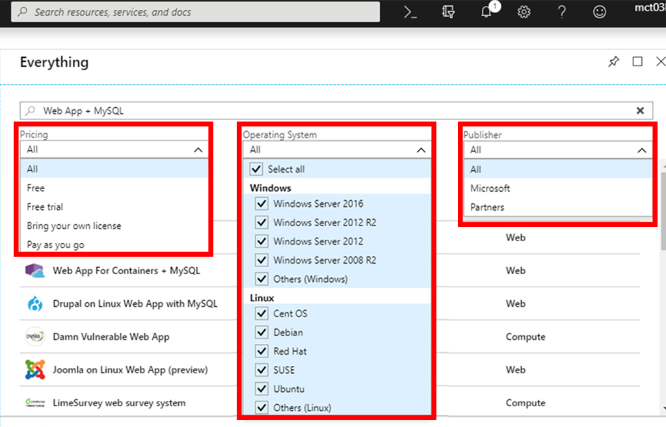Uncheck Others (Windows)
The height and width of the screenshot is (427, 666).
click(261, 279)
